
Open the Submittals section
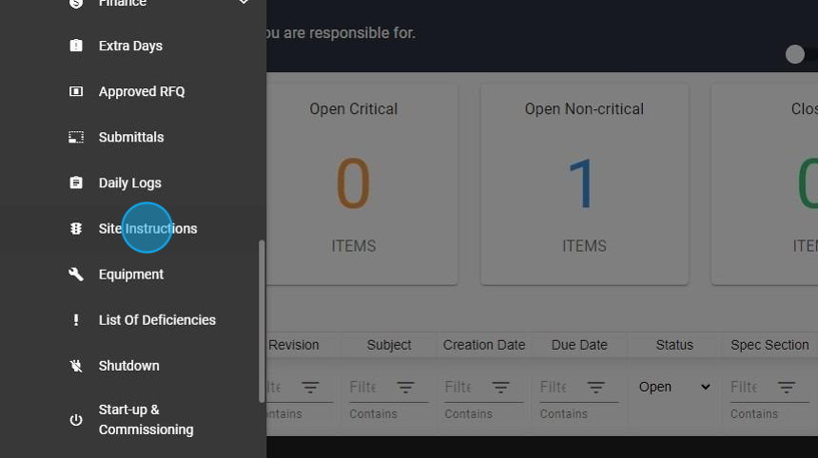pyautogui.click(x=131, y=137)
